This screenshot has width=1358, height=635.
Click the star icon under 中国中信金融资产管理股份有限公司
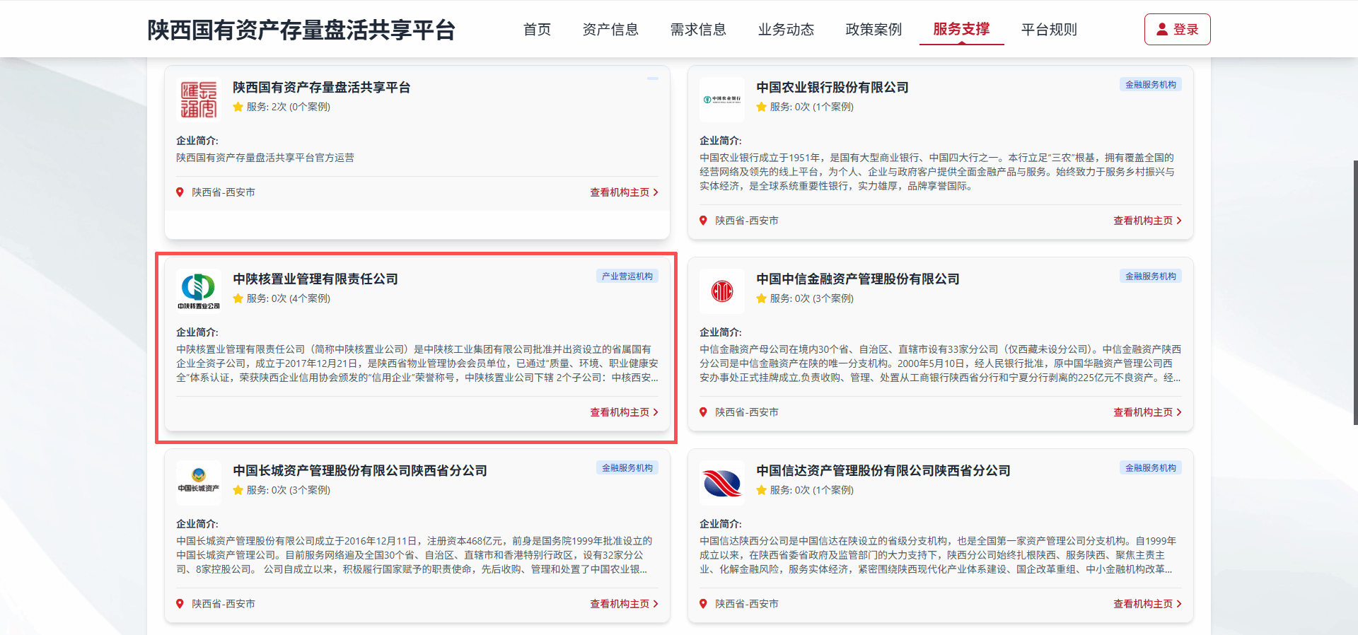coord(761,298)
